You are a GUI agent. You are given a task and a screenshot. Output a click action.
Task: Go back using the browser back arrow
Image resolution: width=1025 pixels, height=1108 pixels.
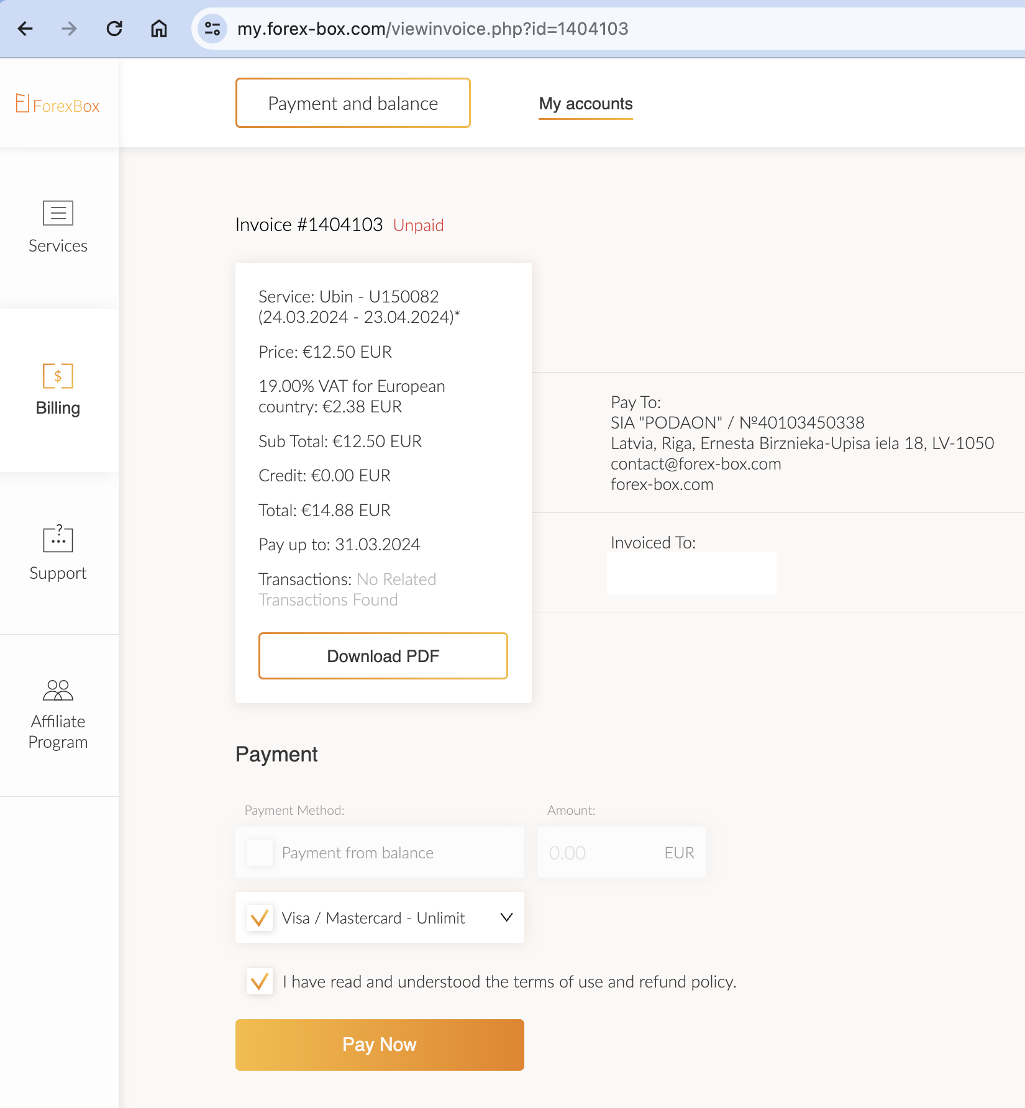25,29
